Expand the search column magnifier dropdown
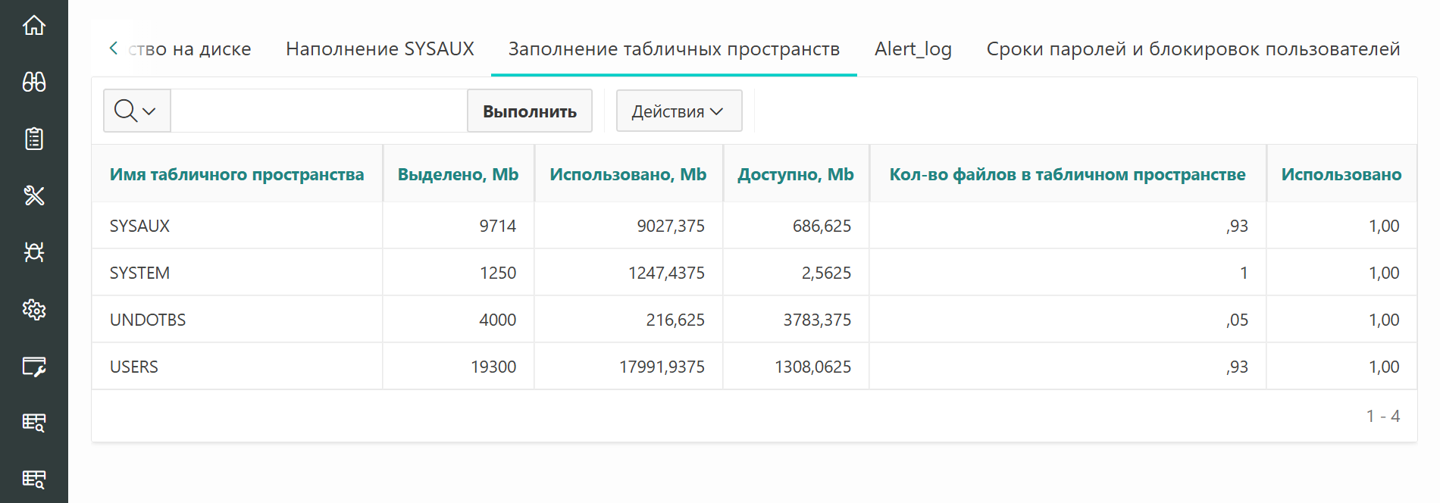The height and width of the screenshot is (503, 1440). pyautogui.click(x=136, y=111)
